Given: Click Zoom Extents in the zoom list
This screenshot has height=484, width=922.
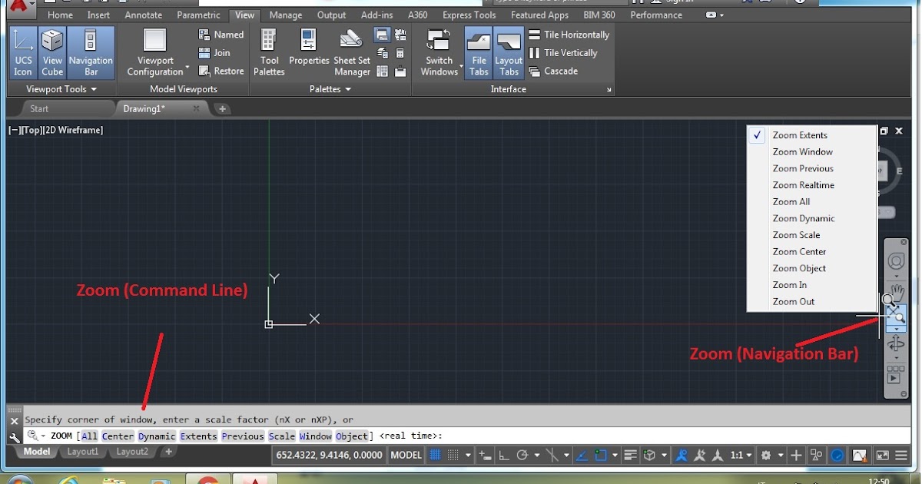Looking at the screenshot, I should click(801, 134).
